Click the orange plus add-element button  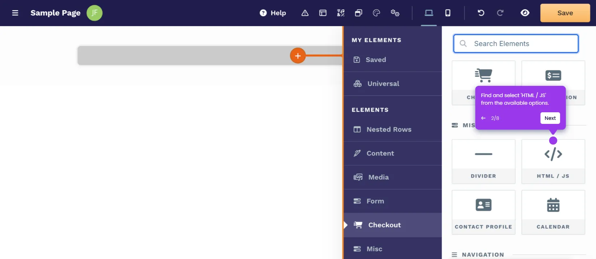click(298, 56)
